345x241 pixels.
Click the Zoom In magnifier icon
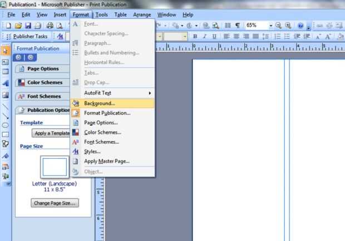click(x=288, y=26)
